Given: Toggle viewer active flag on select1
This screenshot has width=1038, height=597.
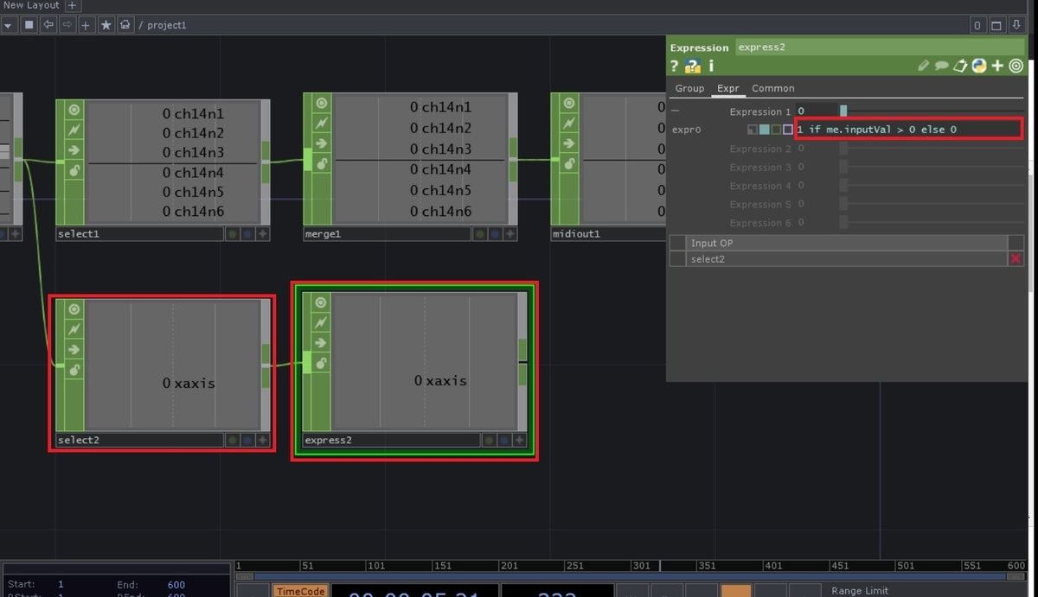Looking at the screenshot, I should pos(74,110).
